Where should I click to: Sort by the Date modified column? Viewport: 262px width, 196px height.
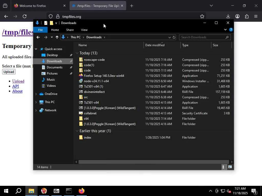tap(162, 45)
